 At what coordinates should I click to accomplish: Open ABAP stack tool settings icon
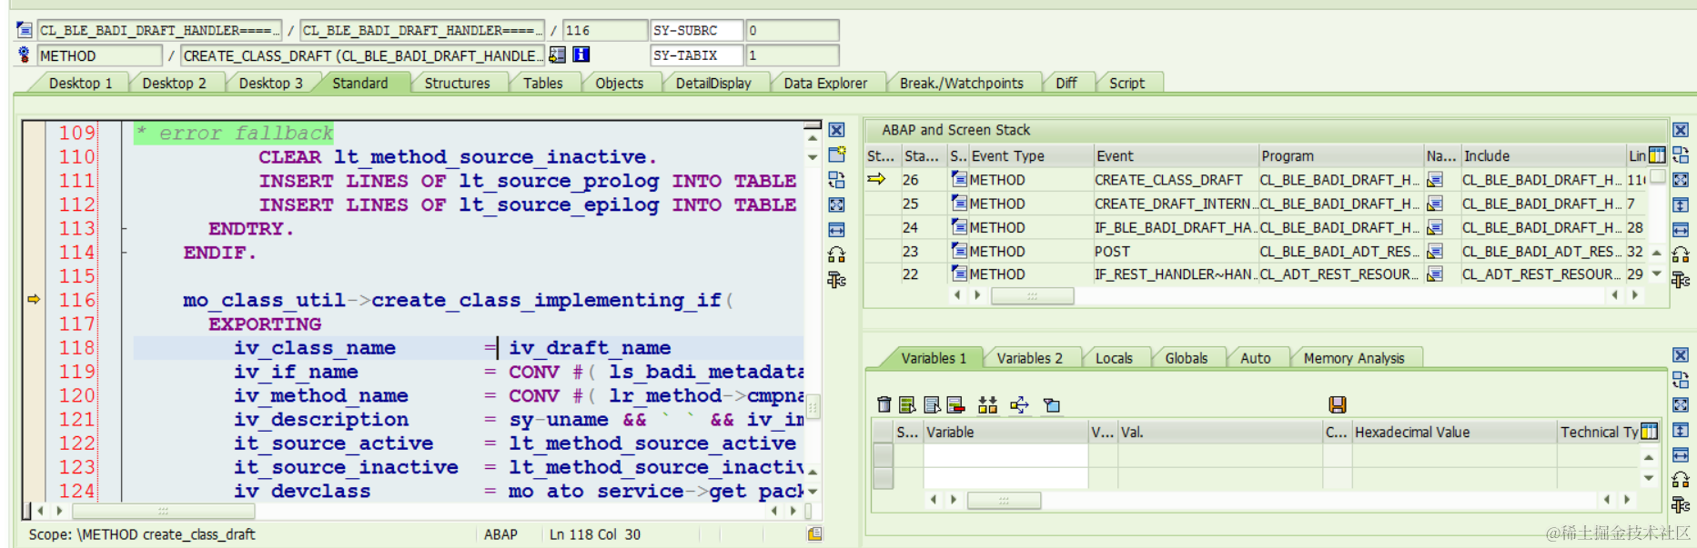click(x=1681, y=280)
